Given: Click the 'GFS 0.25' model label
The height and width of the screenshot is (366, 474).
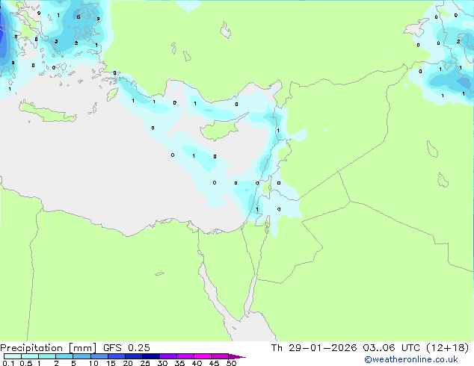Looking at the screenshot, I should point(126,348).
